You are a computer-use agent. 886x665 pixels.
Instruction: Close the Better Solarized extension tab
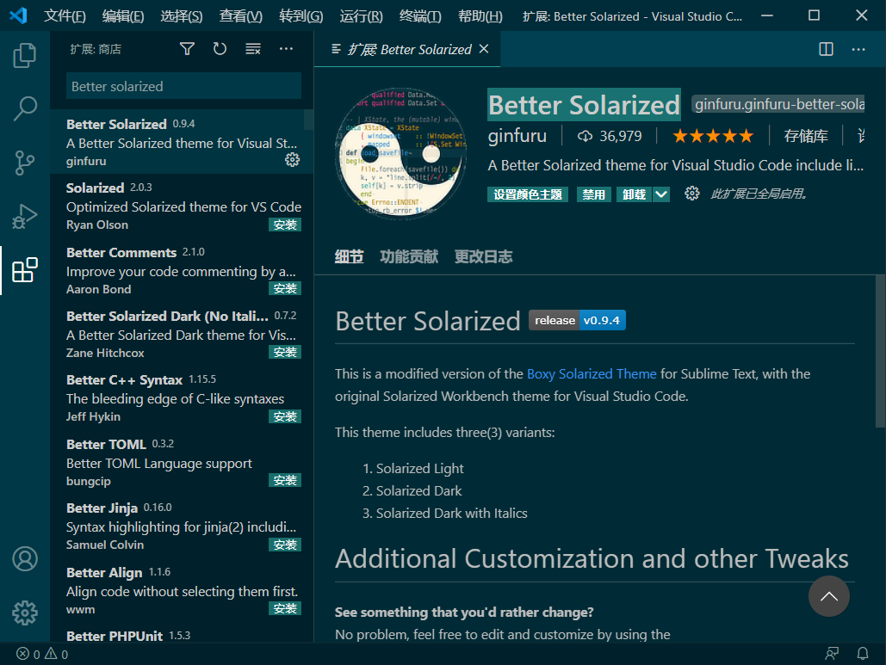484,49
